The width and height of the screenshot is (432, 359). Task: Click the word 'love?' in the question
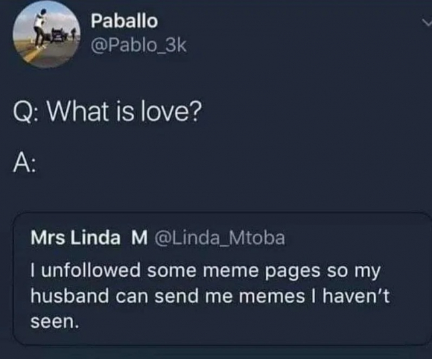click(x=171, y=112)
